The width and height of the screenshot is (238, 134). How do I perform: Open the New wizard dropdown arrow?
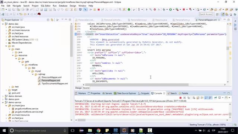coord(6,10)
